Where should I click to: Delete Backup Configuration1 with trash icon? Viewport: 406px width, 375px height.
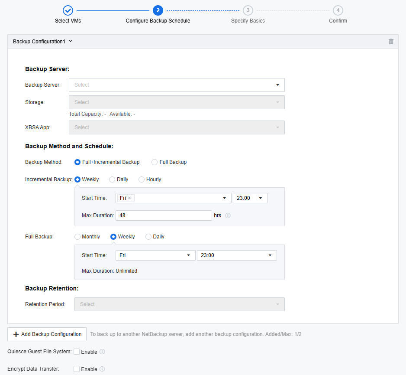pos(391,42)
